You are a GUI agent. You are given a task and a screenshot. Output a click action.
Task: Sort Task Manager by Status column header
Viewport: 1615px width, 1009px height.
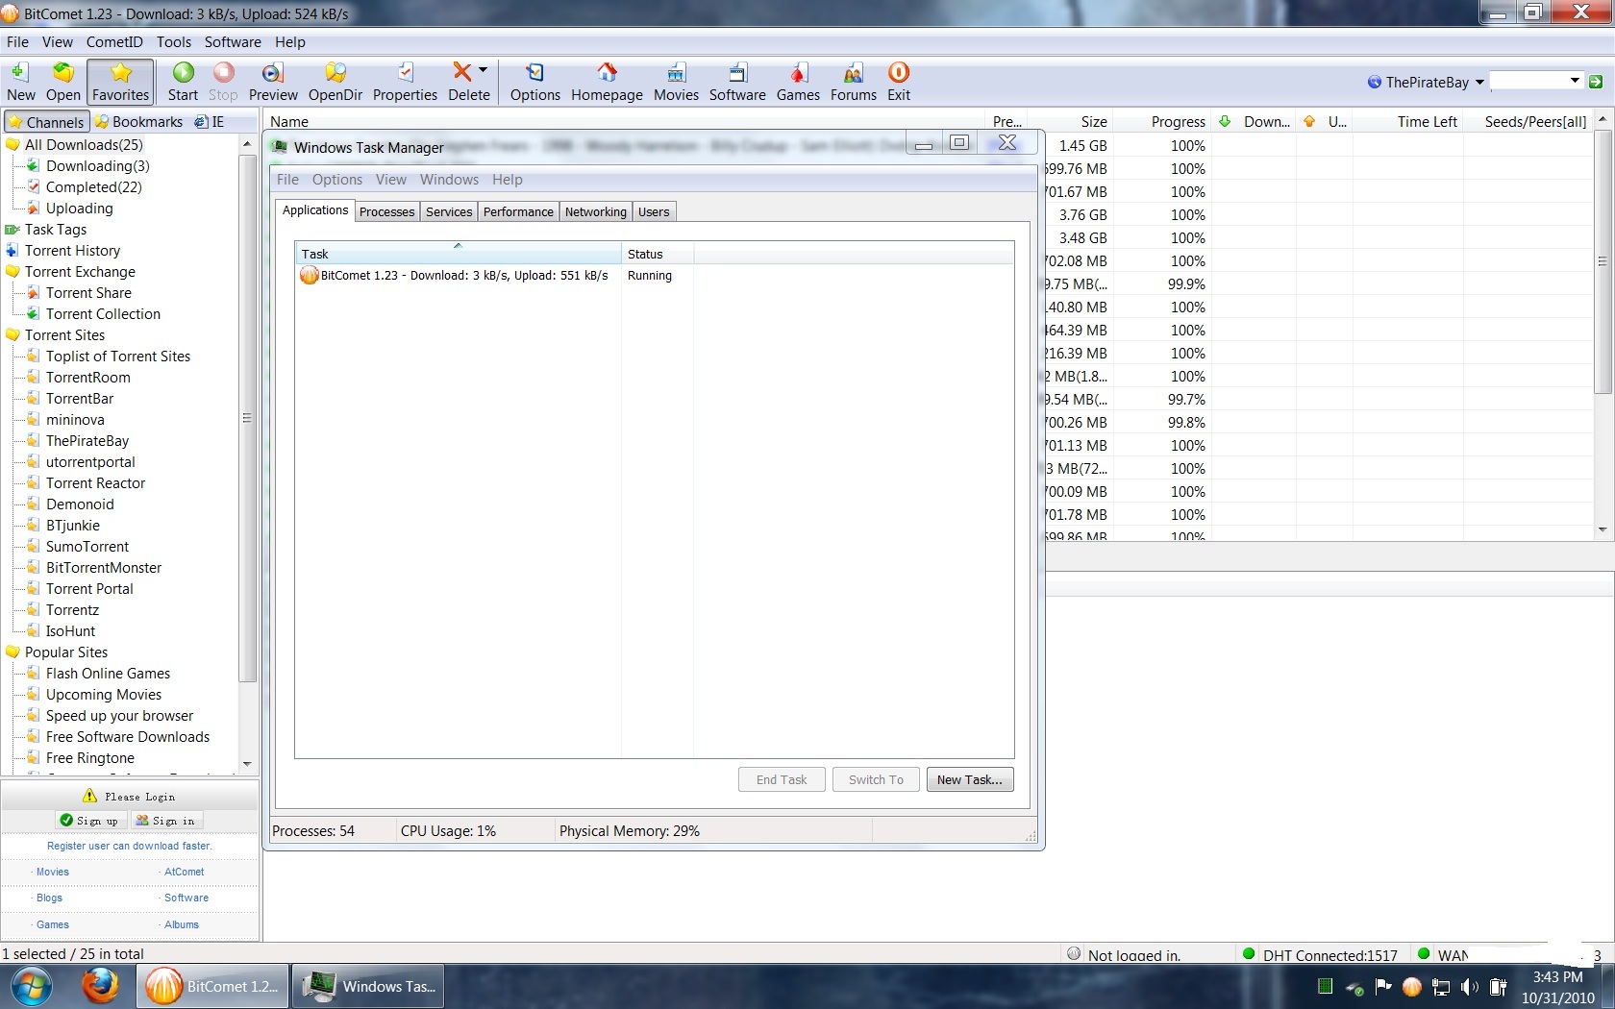click(x=658, y=254)
